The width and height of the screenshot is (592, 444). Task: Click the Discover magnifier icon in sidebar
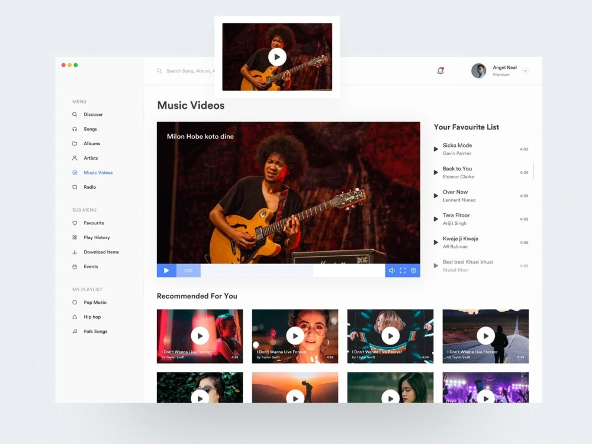pos(75,114)
